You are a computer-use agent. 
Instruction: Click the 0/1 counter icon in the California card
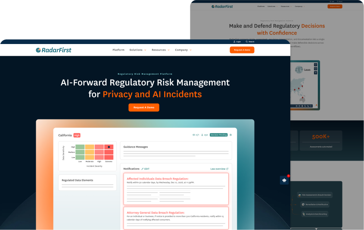(193, 135)
